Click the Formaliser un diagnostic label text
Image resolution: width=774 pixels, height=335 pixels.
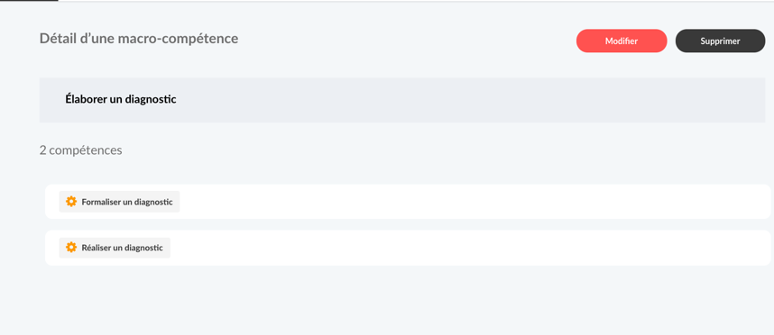coord(127,202)
